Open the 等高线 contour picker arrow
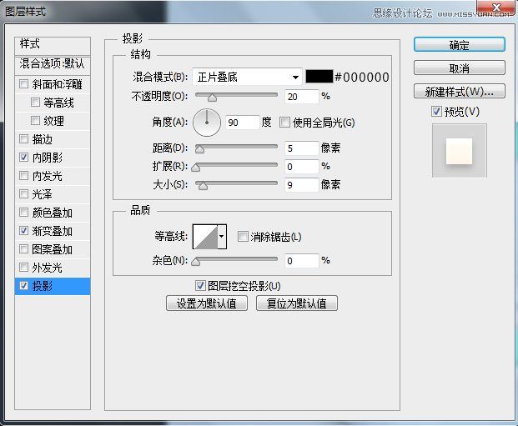518x426 pixels. [222, 237]
